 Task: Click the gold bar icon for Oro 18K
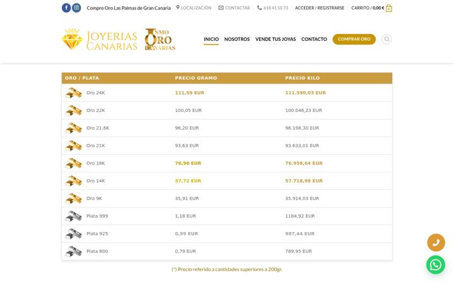coord(73,164)
